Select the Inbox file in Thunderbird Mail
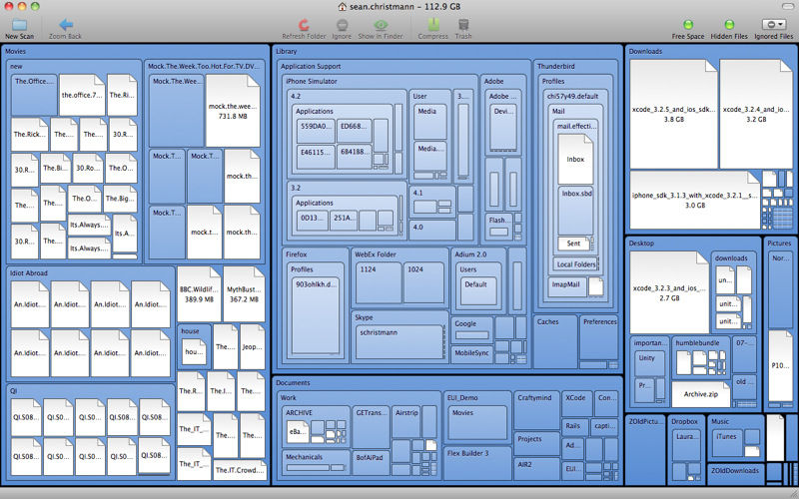The height and width of the screenshot is (499, 799). (x=575, y=159)
